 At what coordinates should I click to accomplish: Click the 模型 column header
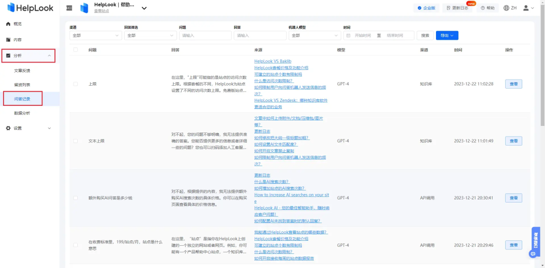coord(341,50)
